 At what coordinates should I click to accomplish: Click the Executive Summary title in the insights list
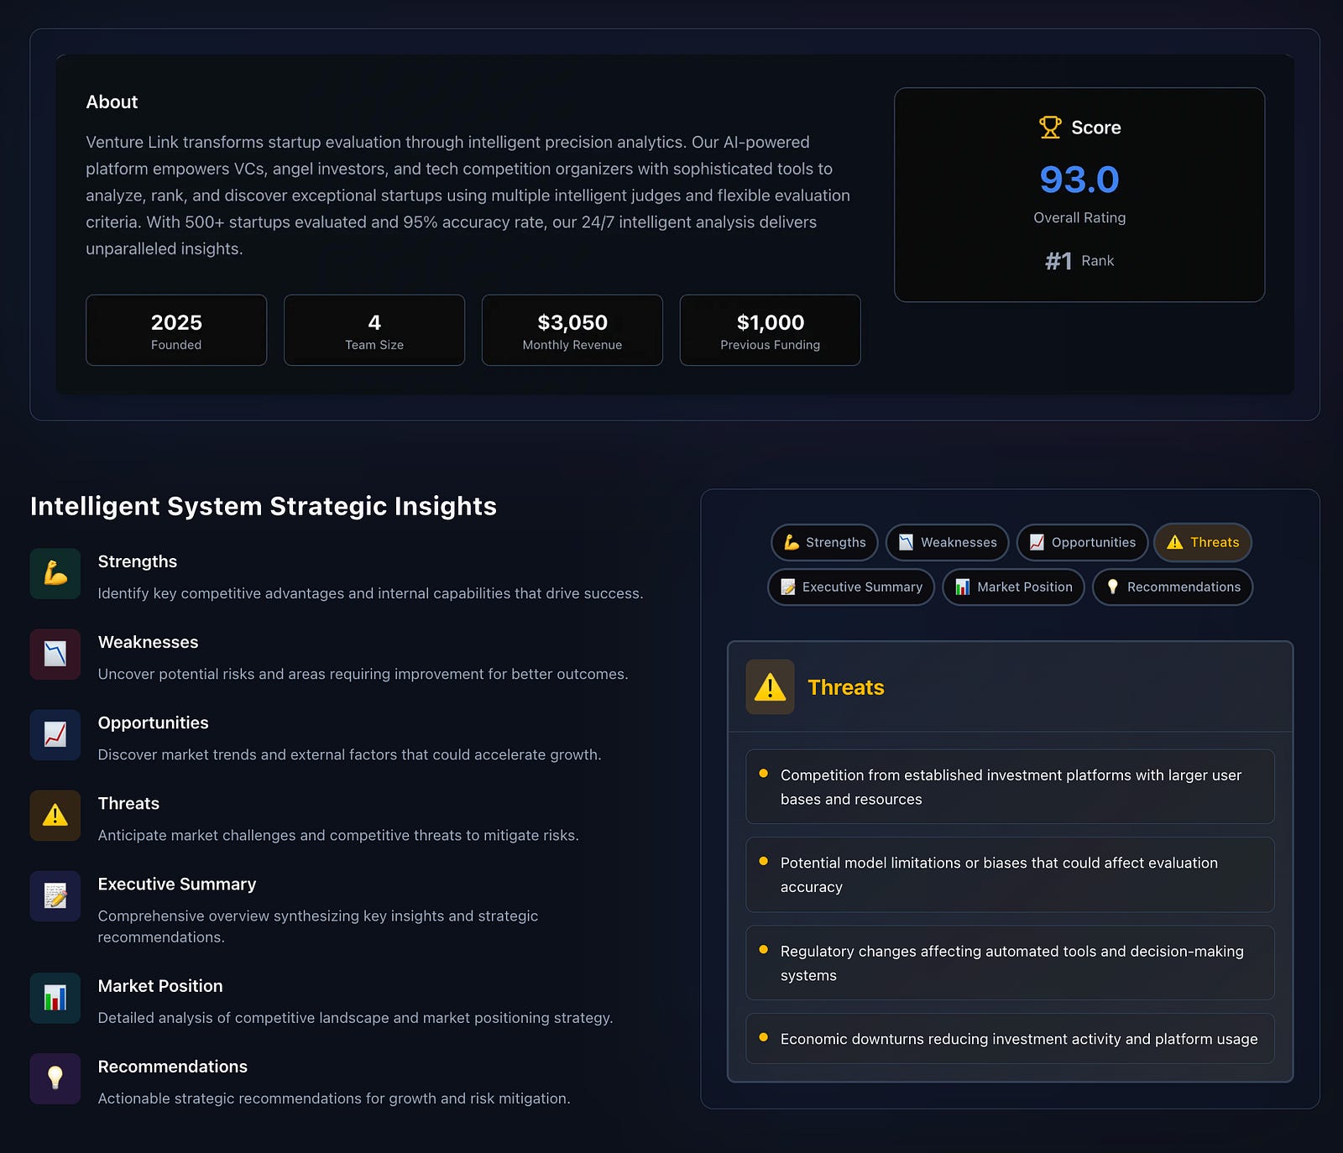[x=177, y=884]
